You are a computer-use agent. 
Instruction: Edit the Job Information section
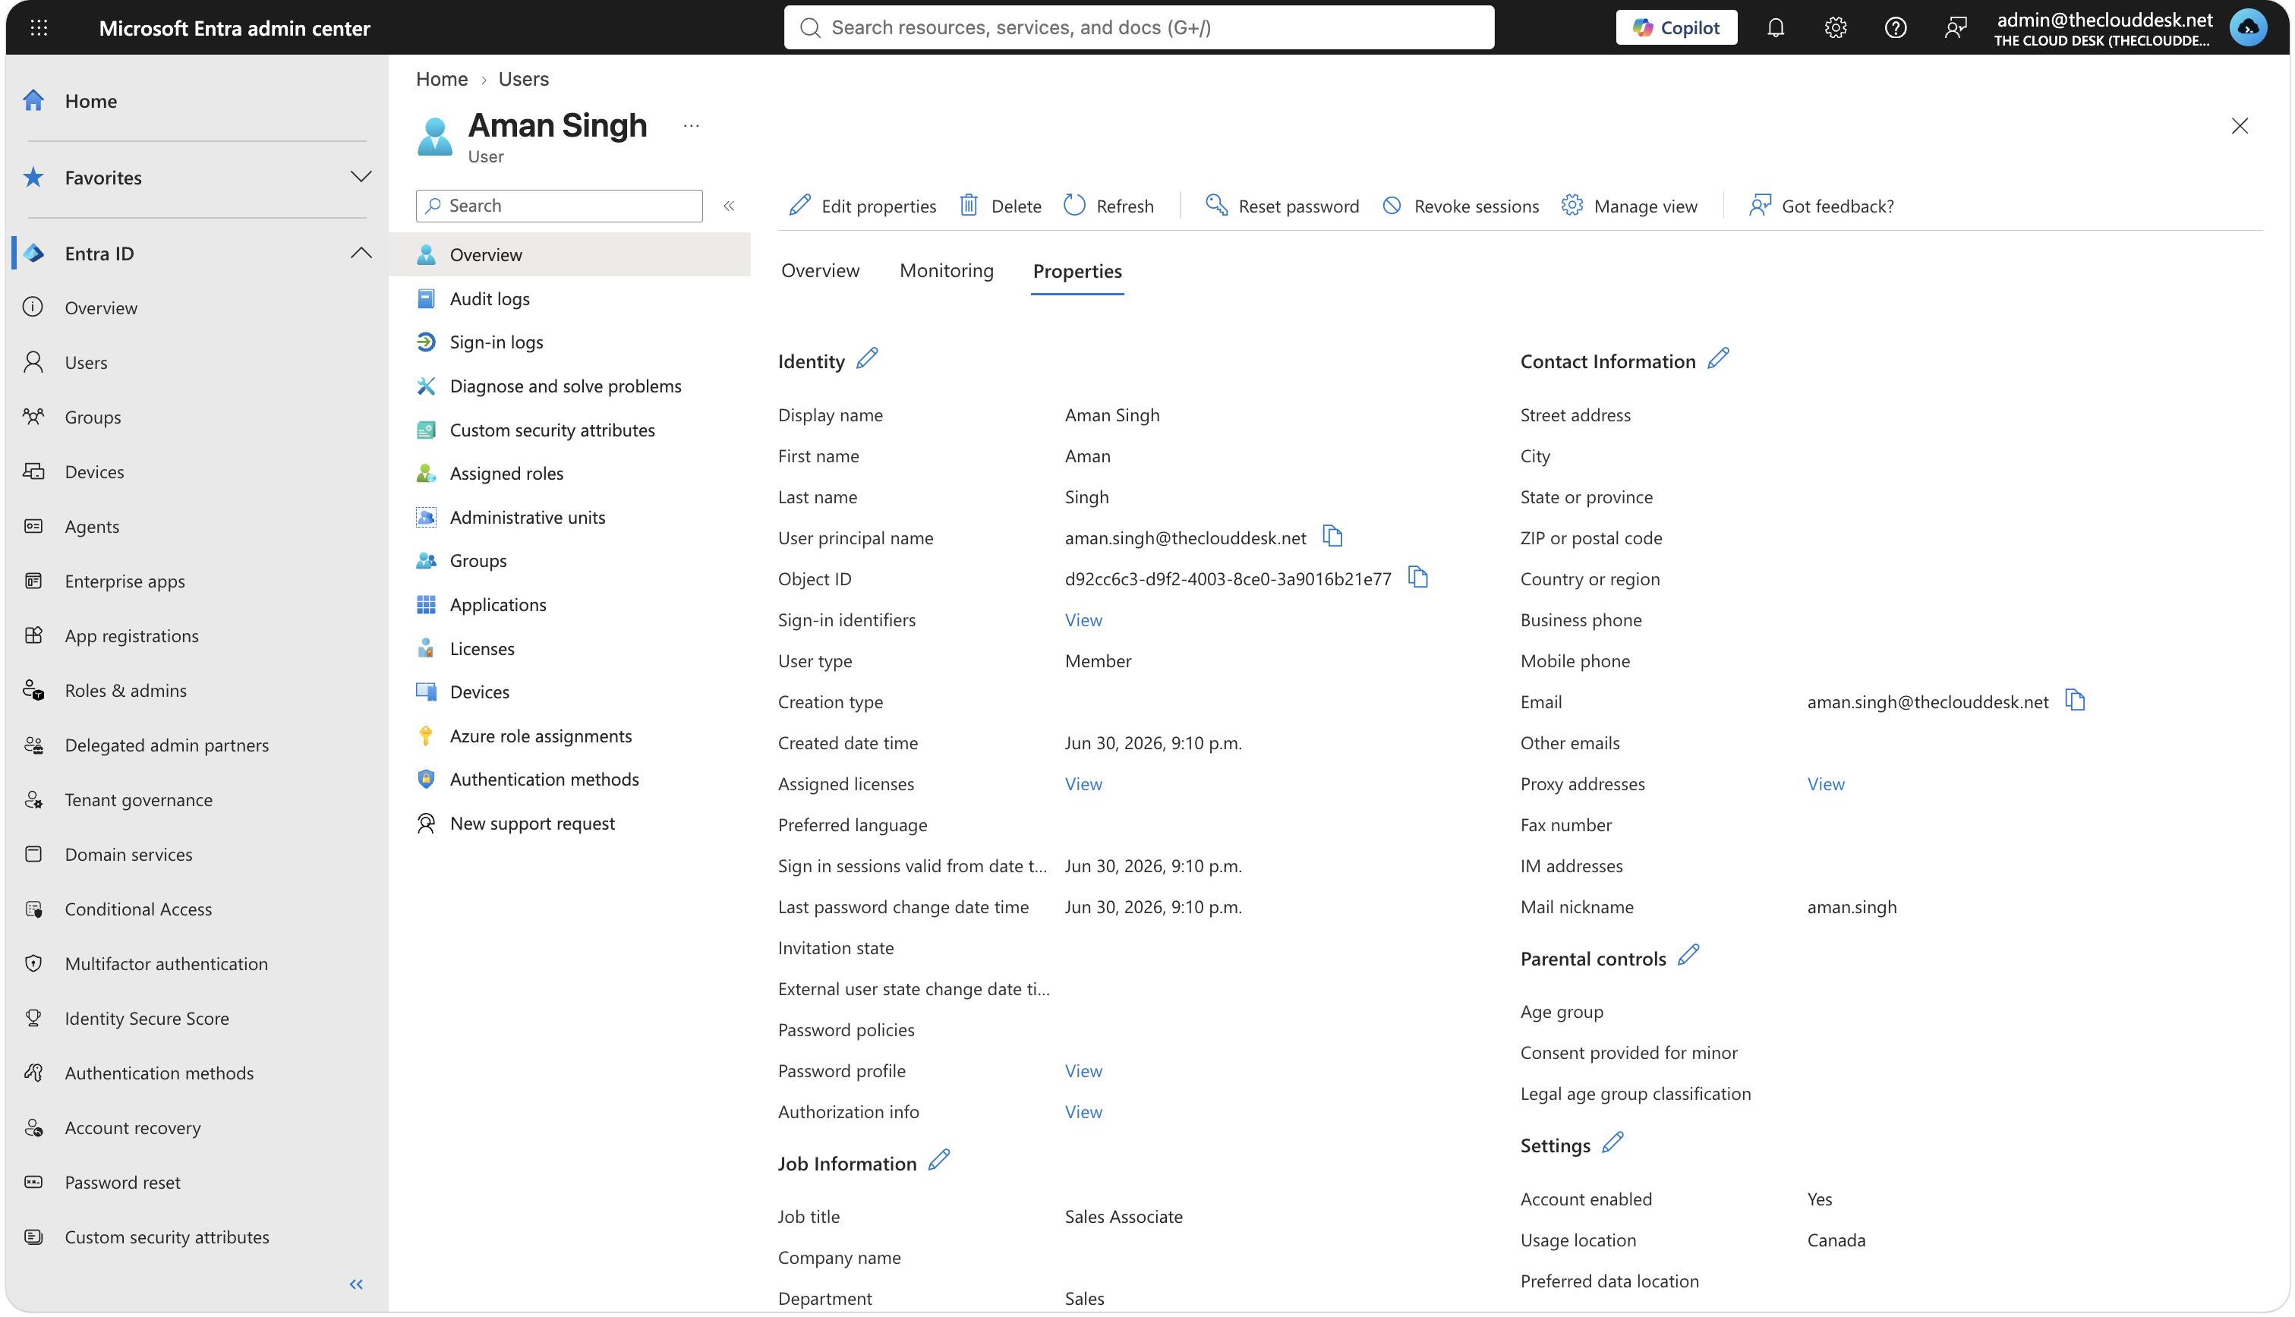tap(939, 1161)
